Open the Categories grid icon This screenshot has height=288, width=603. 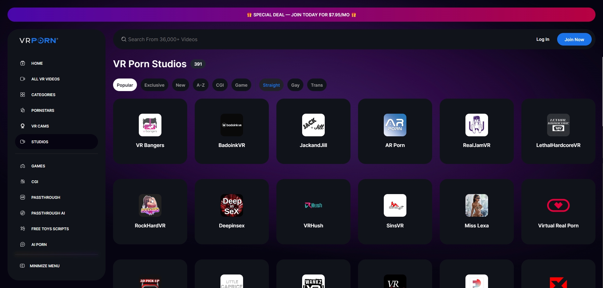click(x=23, y=95)
